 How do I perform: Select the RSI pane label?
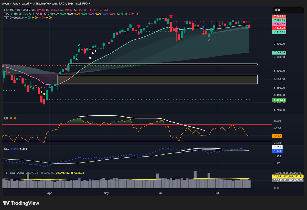[x=5, y=119]
